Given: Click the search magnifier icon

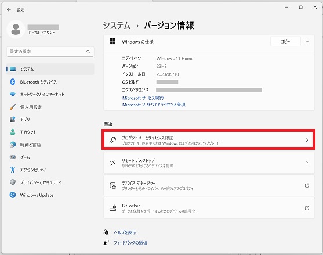Looking at the screenshot, I should click(88, 52).
